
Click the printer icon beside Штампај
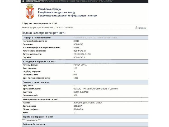click(x=137, y=27)
